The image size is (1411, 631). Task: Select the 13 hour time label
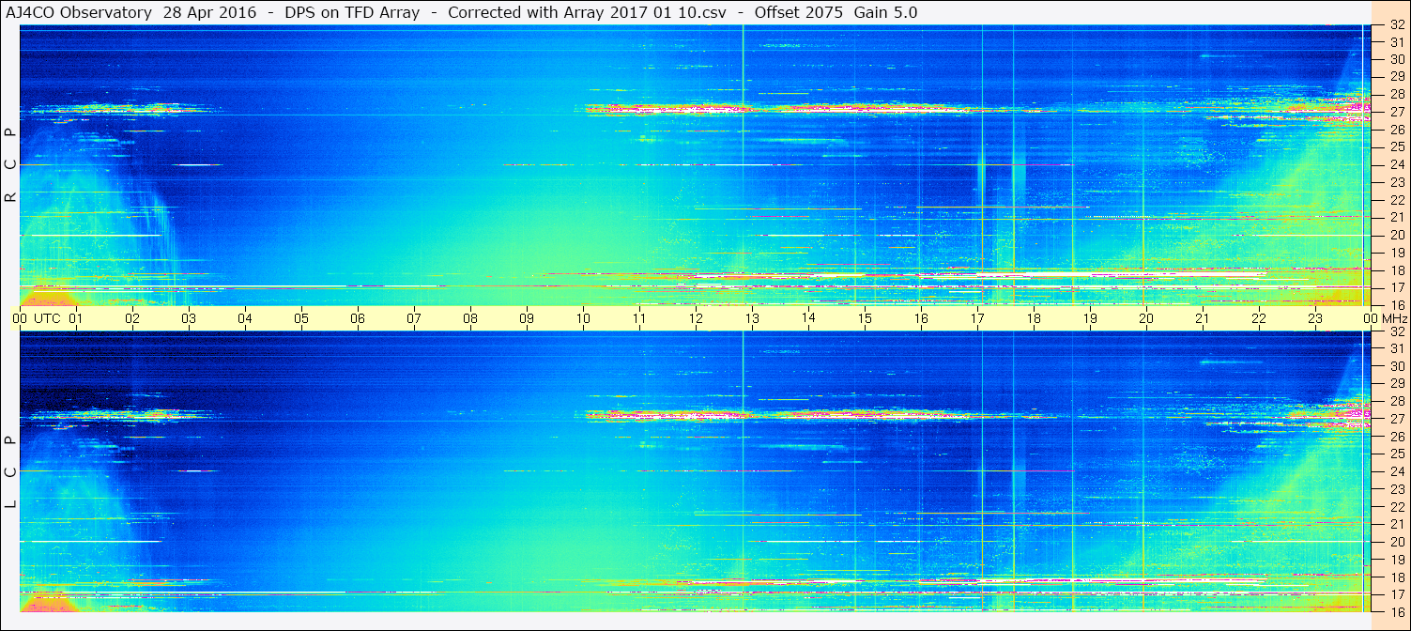tap(751, 318)
